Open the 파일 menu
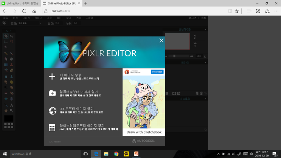 [x=6, y=18]
